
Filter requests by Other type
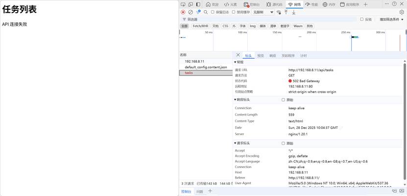310,26
